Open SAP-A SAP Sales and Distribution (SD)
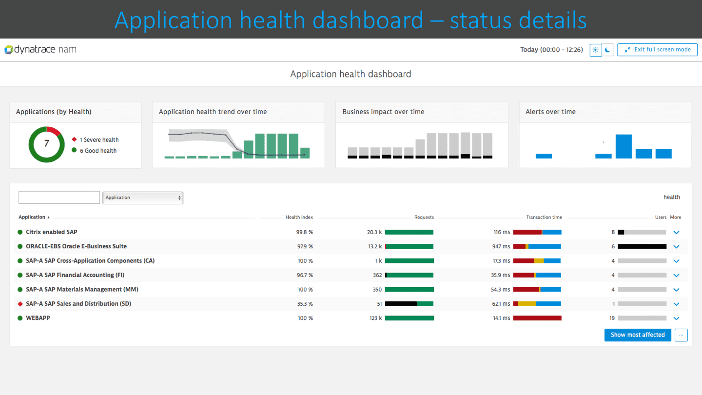The width and height of the screenshot is (702, 395). (78, 304)
